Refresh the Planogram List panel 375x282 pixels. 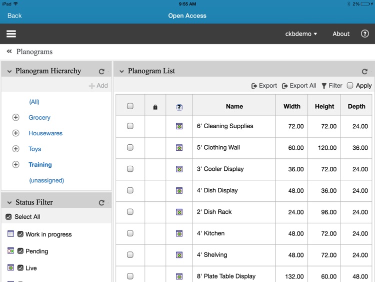[364, 72]
